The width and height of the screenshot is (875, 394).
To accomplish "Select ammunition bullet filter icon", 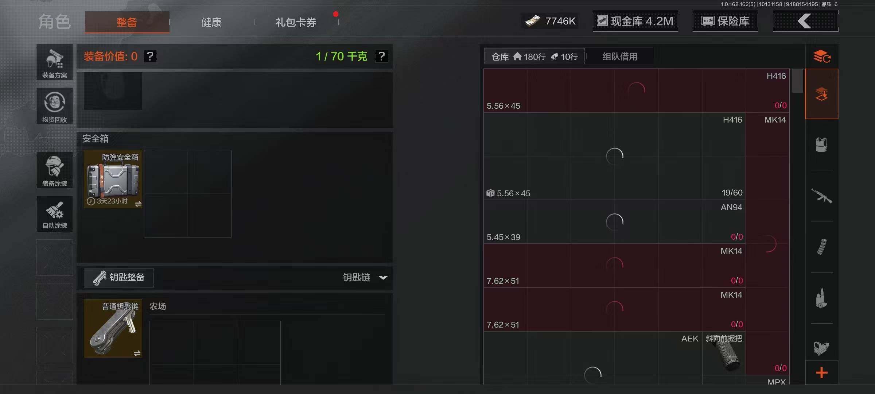I will click(821, 298).
